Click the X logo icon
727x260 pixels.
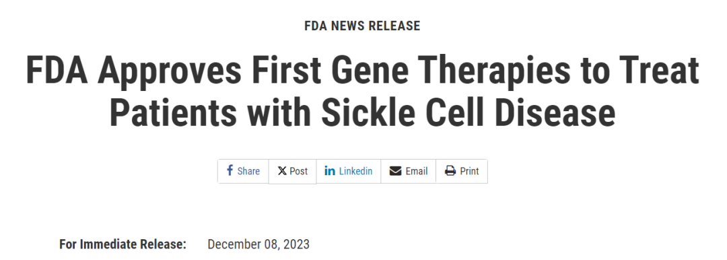[282, 171]
